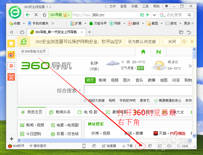Open the 工具 menu

point(145,6)
